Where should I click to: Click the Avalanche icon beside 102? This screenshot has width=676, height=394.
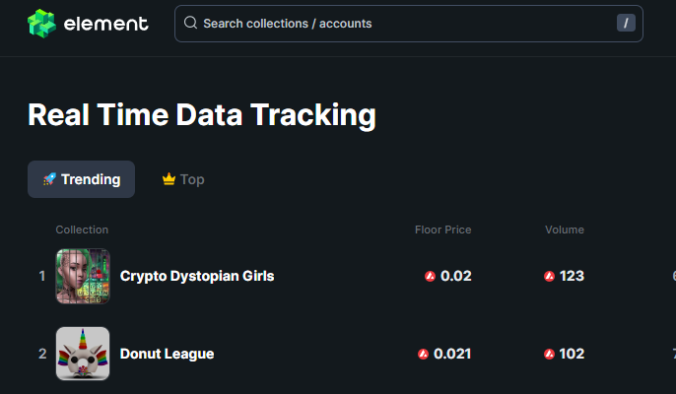(x=549, y=355)
